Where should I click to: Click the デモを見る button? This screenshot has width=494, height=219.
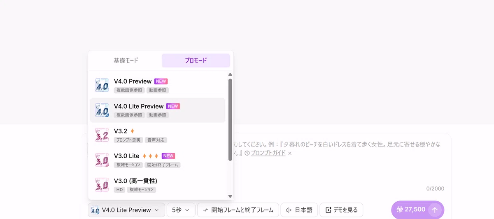[x=341, y=210]
